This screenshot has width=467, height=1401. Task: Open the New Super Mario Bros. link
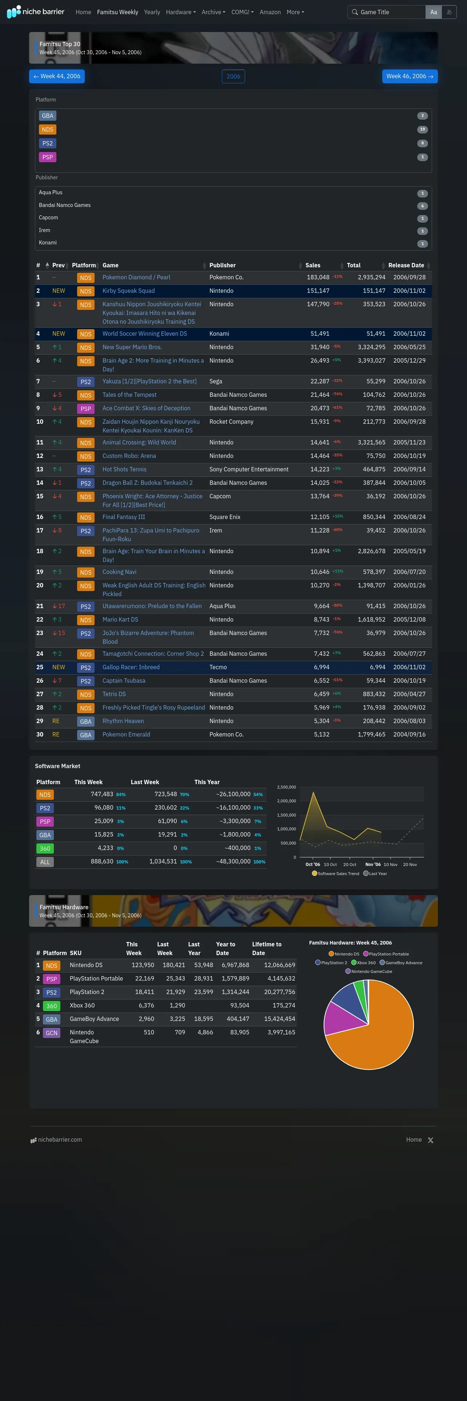click(x=132, y=348)
